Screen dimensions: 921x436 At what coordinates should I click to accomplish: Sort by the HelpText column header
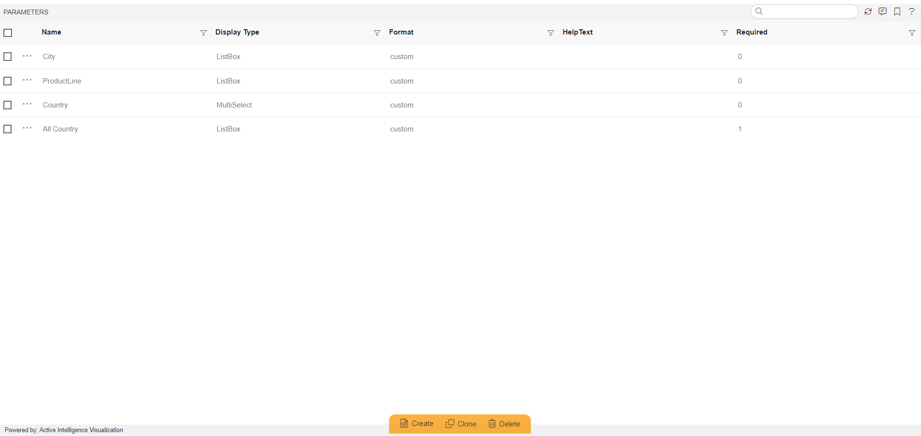point(578,32)
